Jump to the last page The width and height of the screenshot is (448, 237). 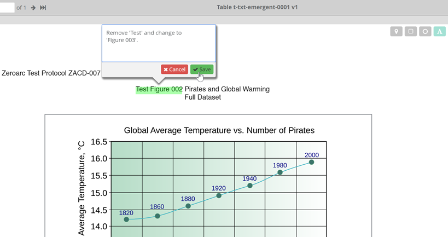coord(43,8)
